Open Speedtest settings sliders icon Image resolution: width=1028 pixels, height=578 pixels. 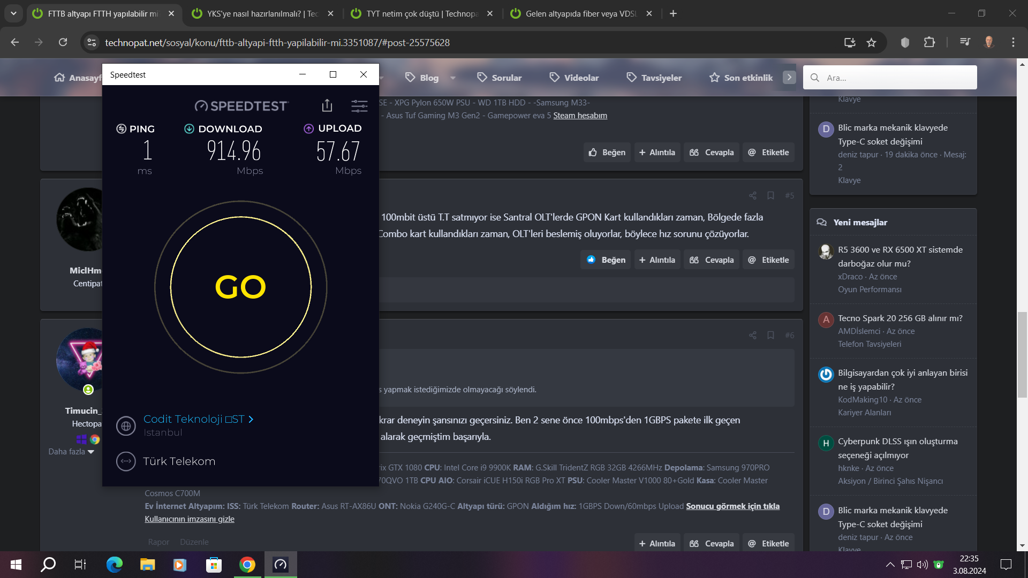coord(359,105)
